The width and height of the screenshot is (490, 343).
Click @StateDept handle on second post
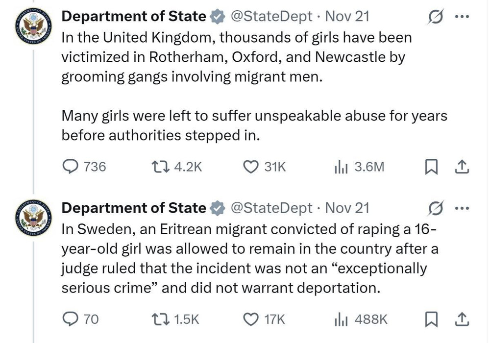[x=270, y=208]
